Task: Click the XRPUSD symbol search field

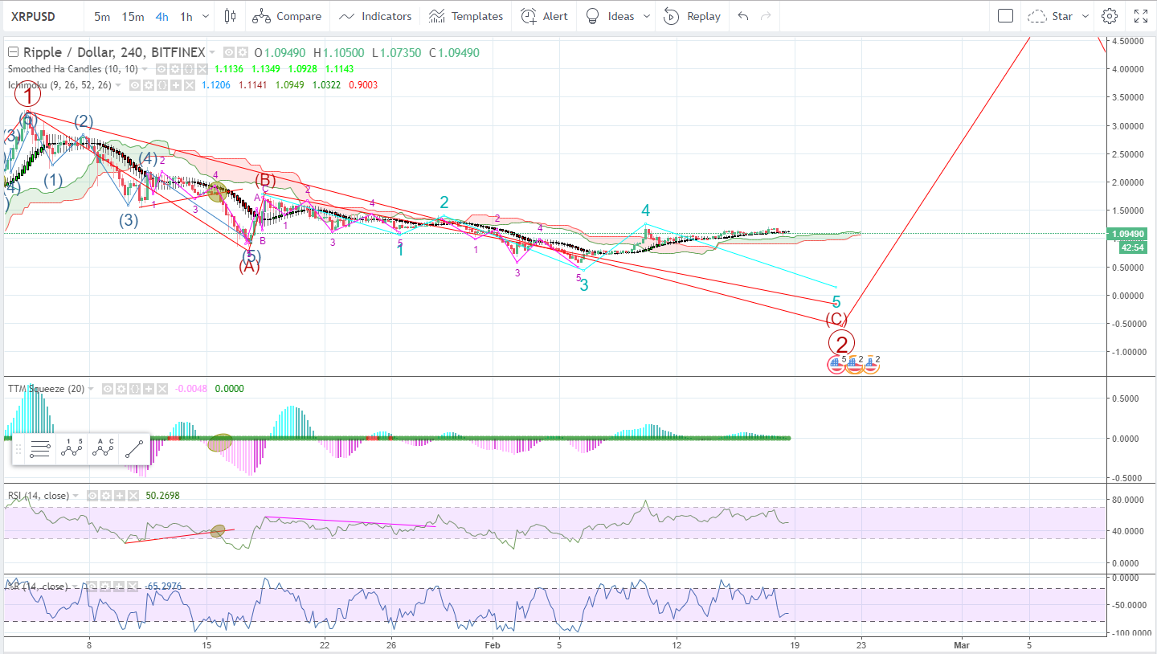Action: 42,16
